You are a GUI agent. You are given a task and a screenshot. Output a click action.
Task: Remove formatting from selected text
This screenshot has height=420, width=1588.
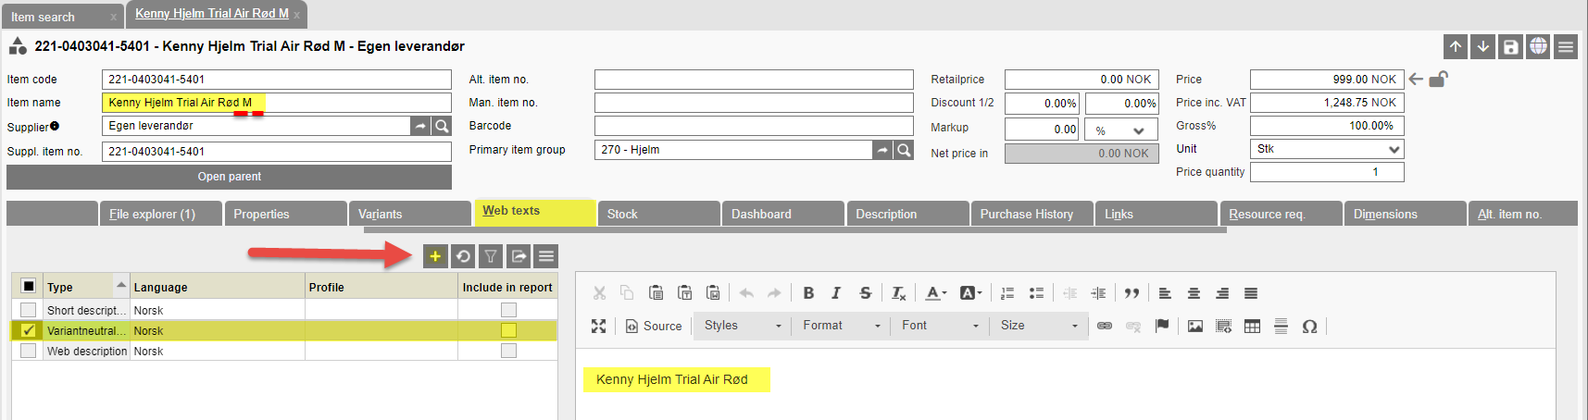[898, 293]
